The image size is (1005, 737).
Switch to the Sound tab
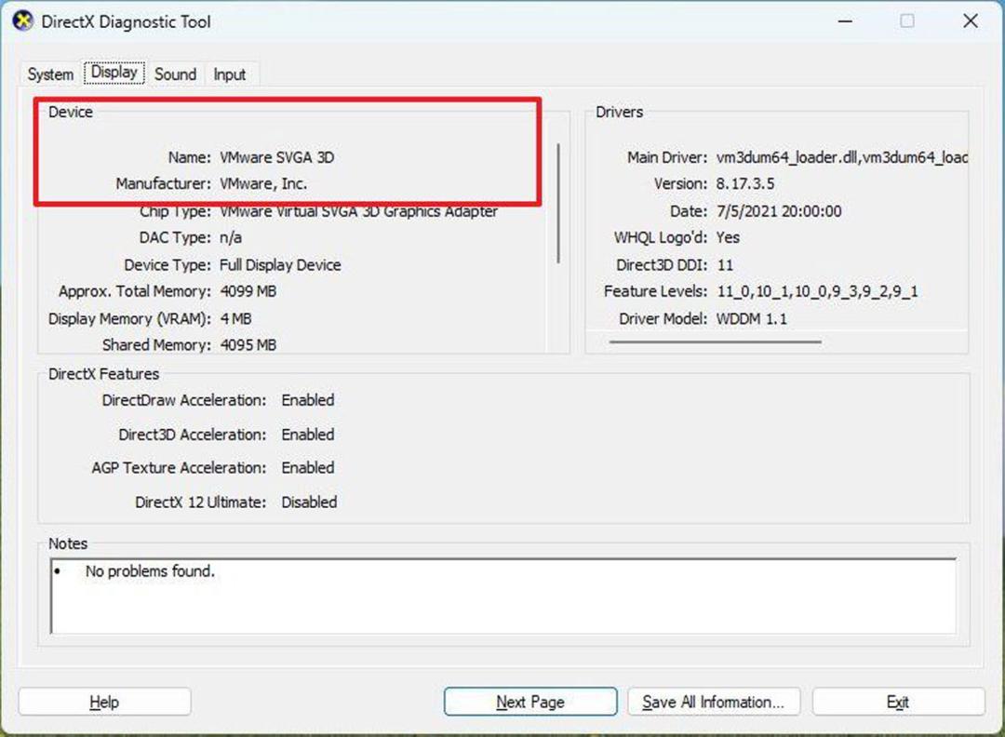175,74
